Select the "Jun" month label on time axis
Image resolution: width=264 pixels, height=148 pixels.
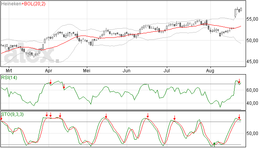click(126, 70)
